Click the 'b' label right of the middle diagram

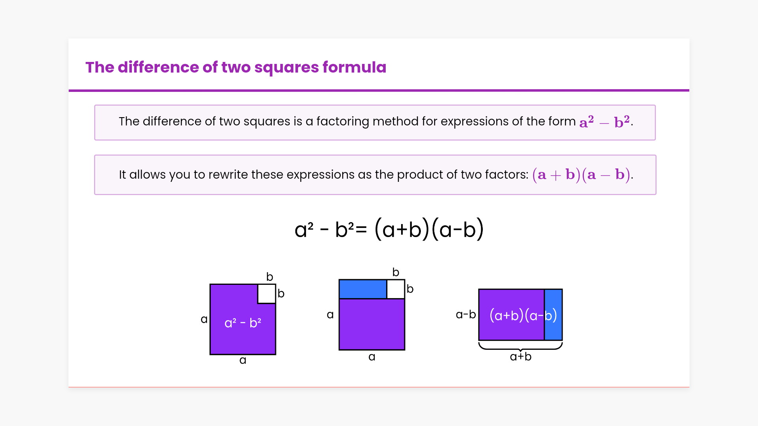(x=410, y=289)
